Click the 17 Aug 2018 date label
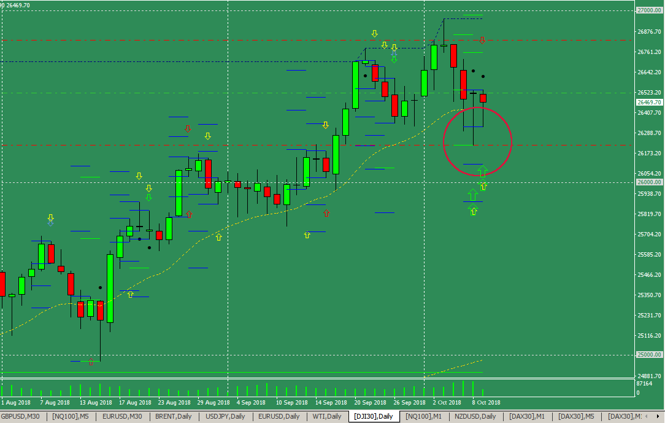The width and height of the screenshot is (665, 423). [x=135, y=403]
